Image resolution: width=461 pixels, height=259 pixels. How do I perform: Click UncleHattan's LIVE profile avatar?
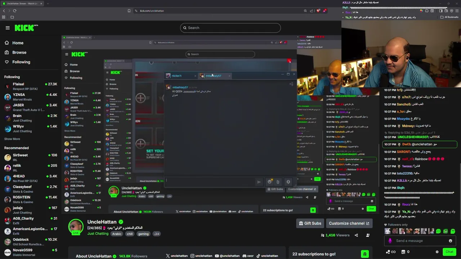76,227
